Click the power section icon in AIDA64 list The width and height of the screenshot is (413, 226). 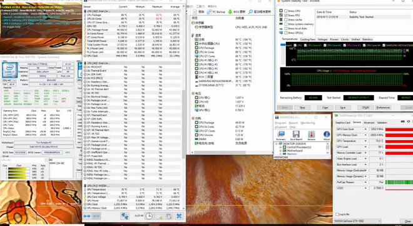[x=193, y=118]
